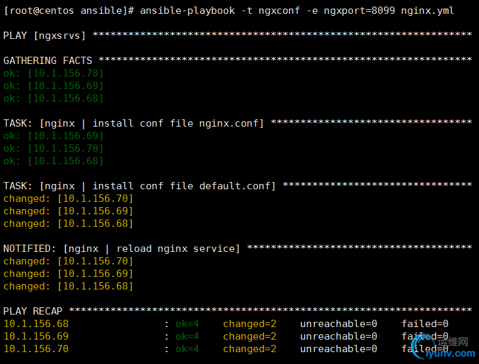Select host 10.1.156.69 in PLAY RECAP
This screenshot has height=364, width=479.
pos(36,336)
